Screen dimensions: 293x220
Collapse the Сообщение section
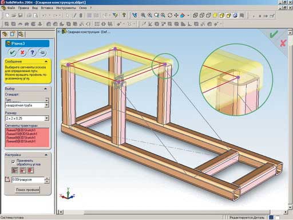(46, 61)
